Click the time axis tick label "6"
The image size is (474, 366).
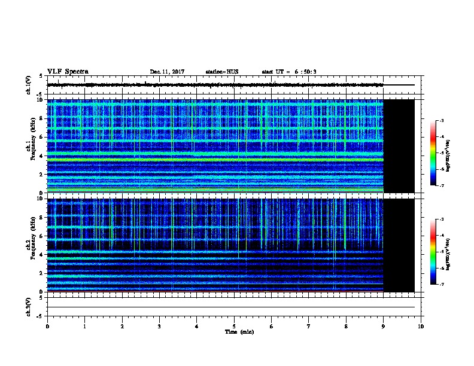(272, 327)
